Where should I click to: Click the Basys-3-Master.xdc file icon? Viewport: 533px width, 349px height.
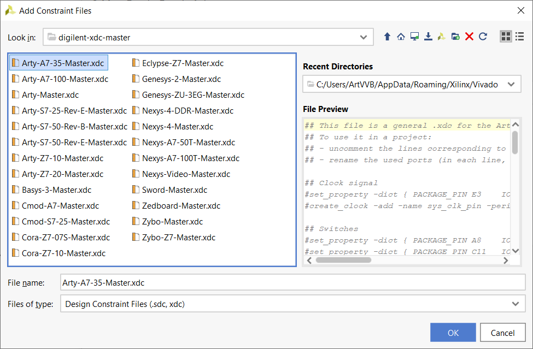pyautogui.click(x=15, y=190)
